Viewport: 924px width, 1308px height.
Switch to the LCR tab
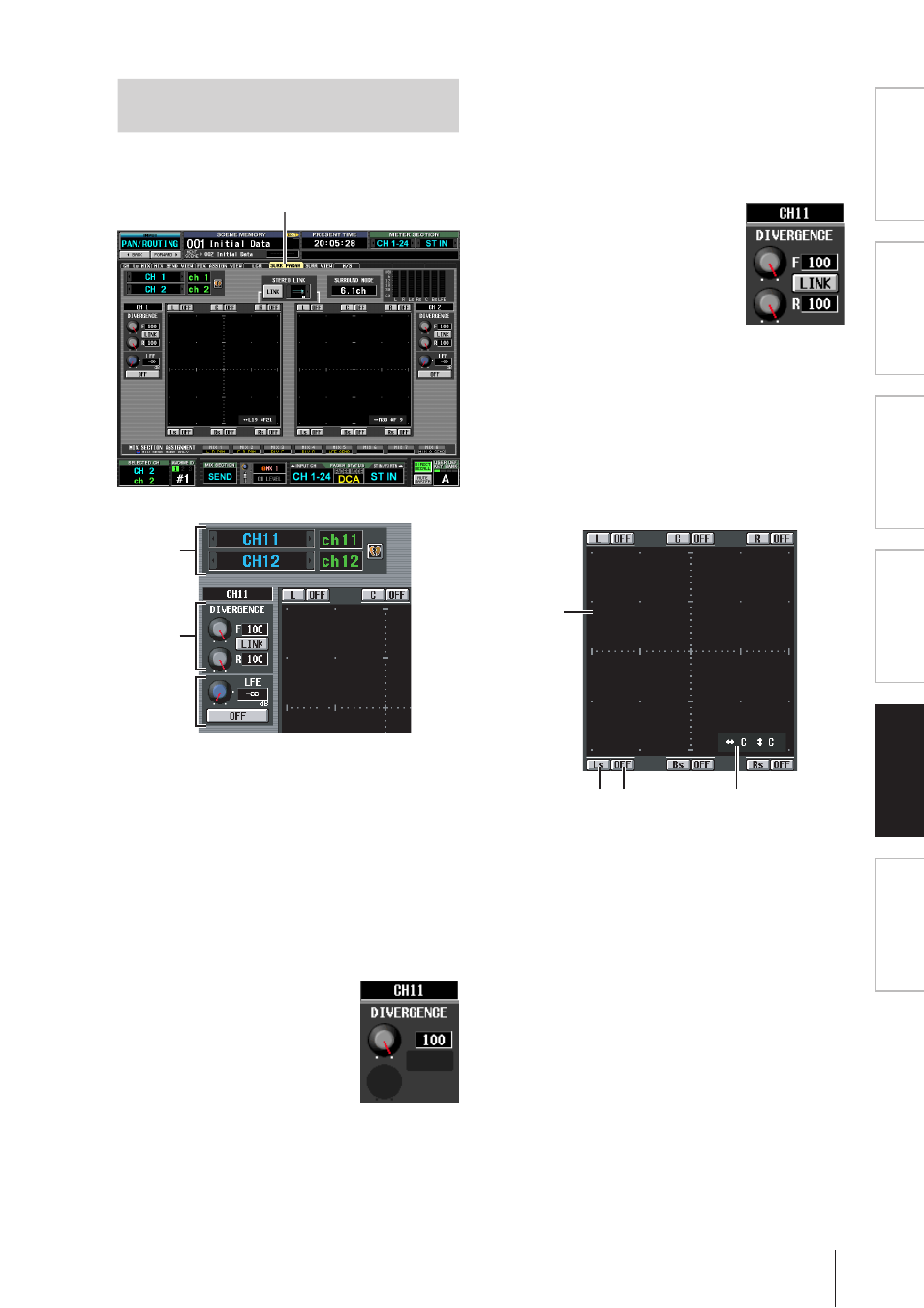tap(257, 265)
